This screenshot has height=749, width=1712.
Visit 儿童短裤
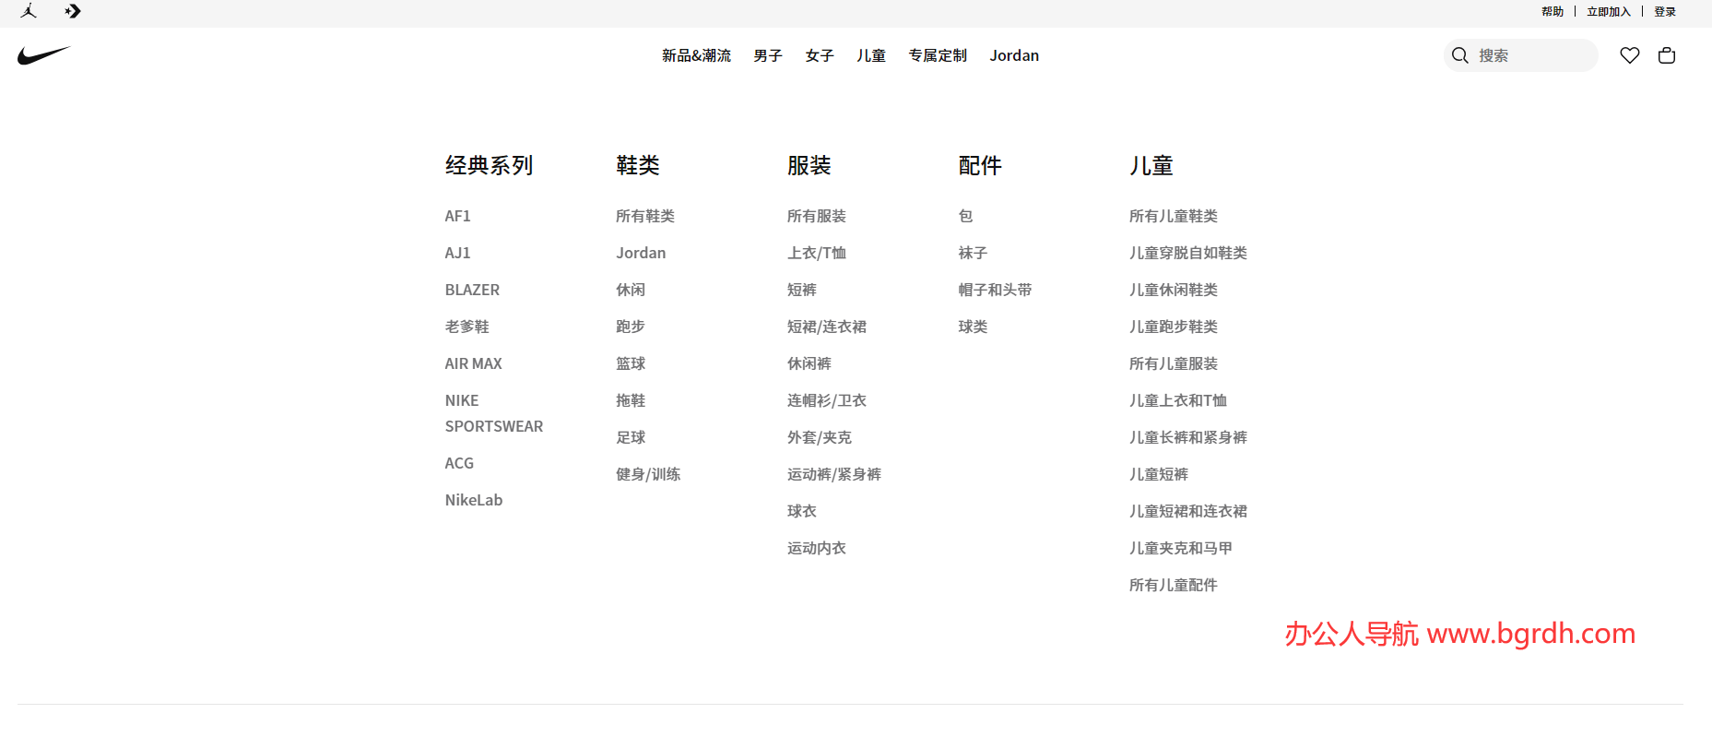pos(1159,474)
